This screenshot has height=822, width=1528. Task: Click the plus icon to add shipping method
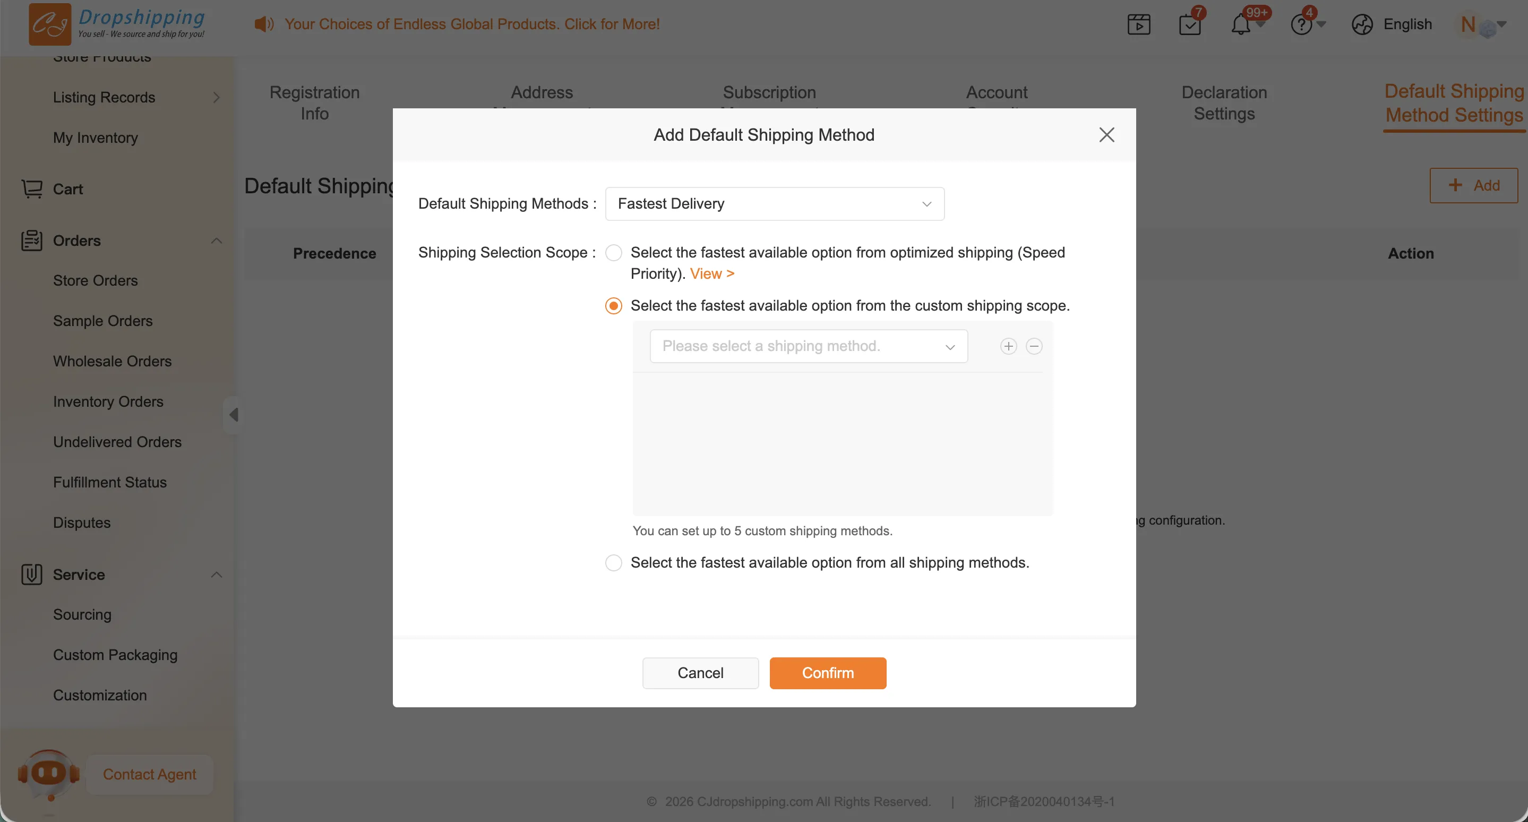[1008, 346]
